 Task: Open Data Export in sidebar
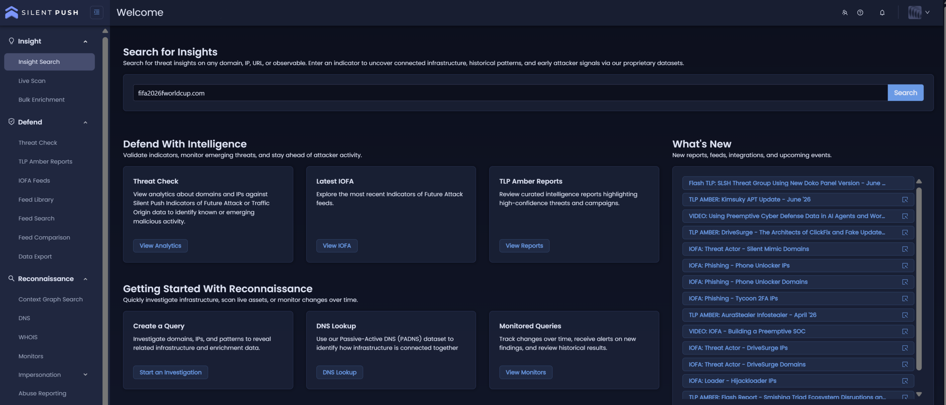pos(35,256)
